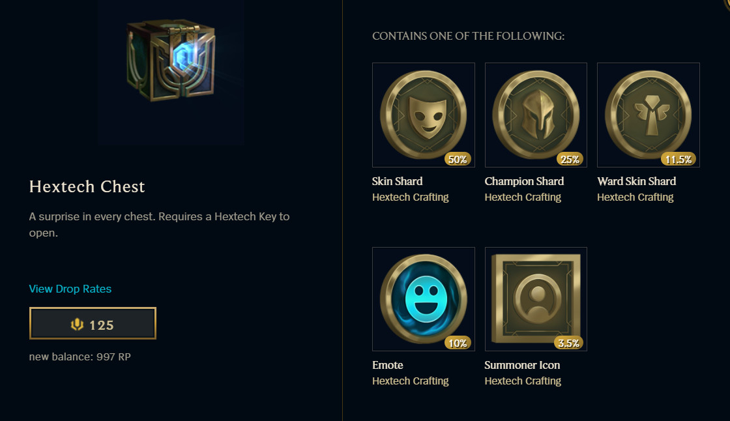The height and width of the screenshot is (421, 730).
Task: Click the Ward Skin Shard label text
Action: (x=636, y=181)
